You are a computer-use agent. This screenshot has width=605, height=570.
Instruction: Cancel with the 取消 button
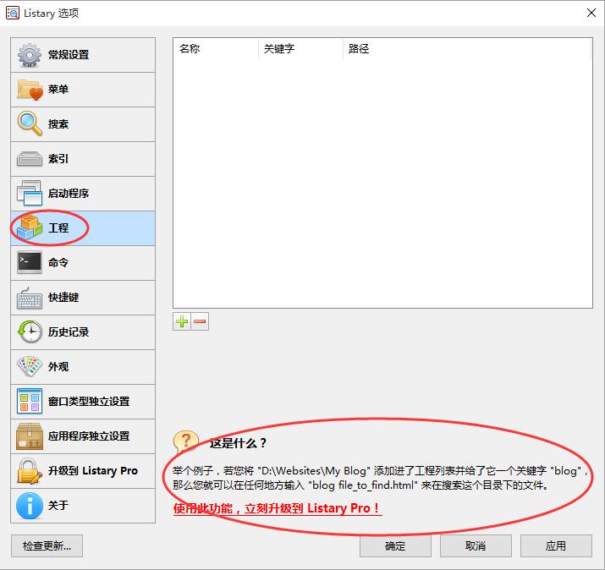pos(476,545)
